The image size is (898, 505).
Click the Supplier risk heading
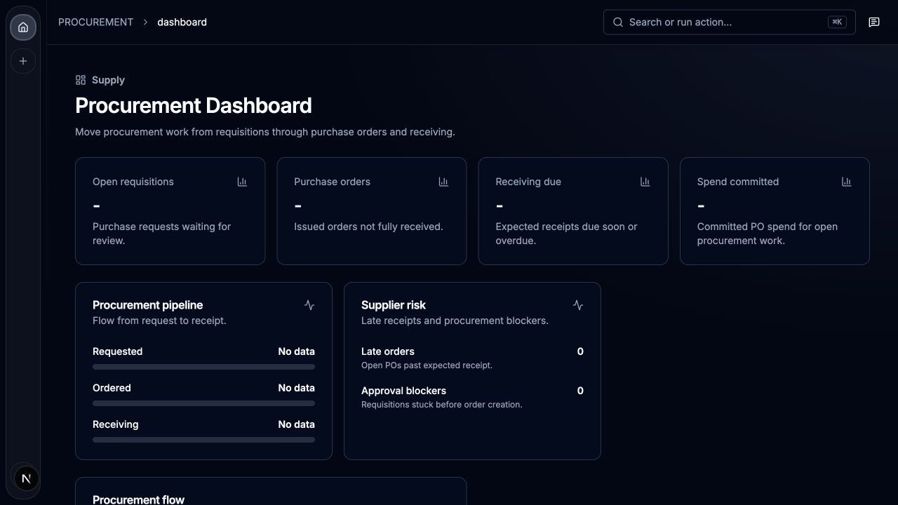click(x=393, y=305)
